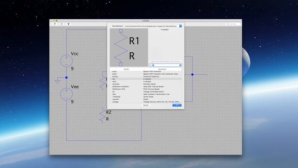Screen dimensions: 298x168
Task: Click the resistor symbol preview
Action: [129, 48]
